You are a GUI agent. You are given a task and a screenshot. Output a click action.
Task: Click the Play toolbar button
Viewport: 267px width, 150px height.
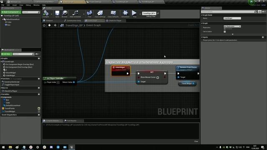tap(134, 14)
